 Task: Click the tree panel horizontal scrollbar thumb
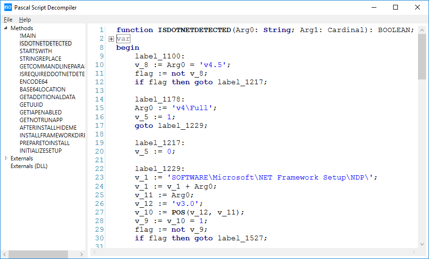click(x=38, y=254)
